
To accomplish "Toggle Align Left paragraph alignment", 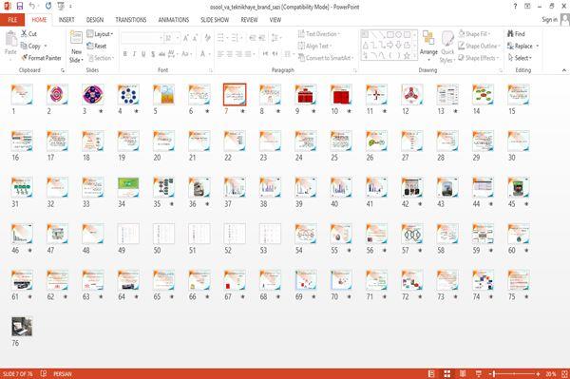I will tap(220, 54).
